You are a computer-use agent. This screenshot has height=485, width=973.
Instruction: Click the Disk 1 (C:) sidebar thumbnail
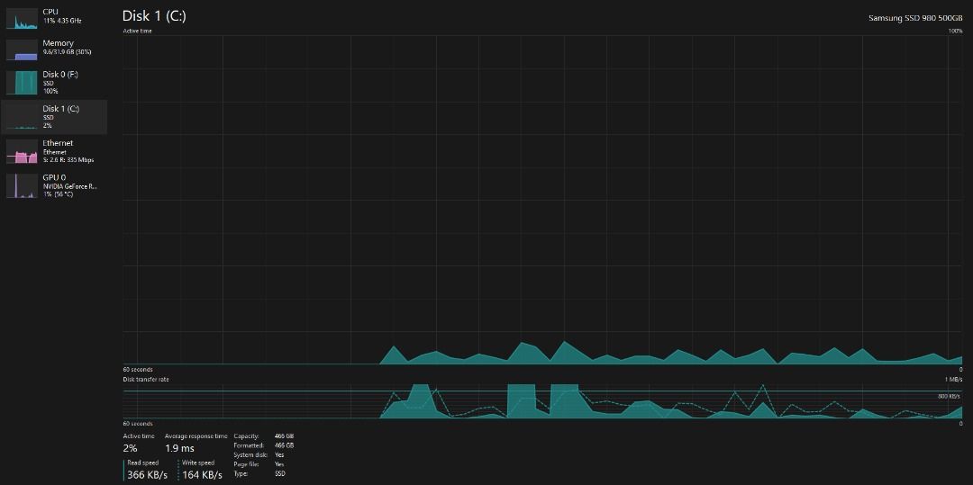22,117
